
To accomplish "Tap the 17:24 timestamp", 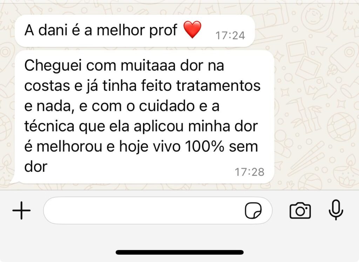I will (230, 36).
